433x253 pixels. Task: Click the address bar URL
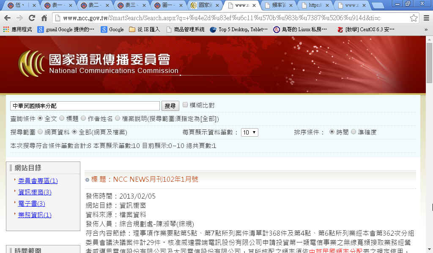pos(222,18)
